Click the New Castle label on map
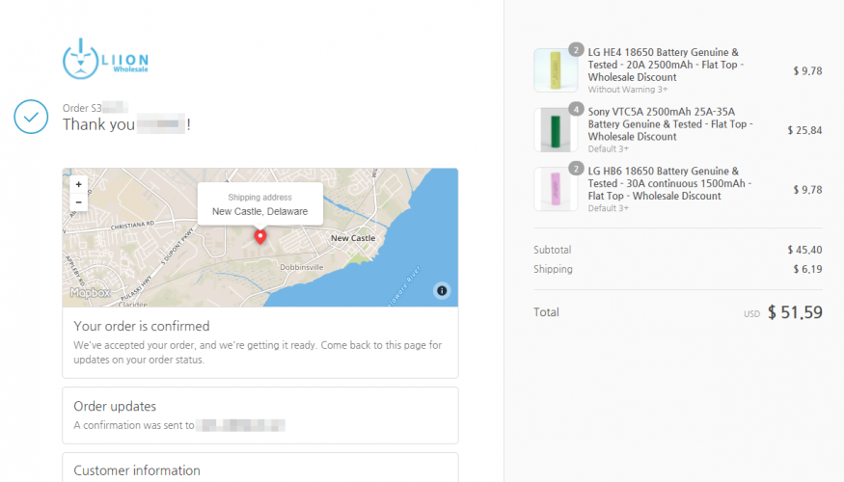844x482 pixels. coord(352,238)
